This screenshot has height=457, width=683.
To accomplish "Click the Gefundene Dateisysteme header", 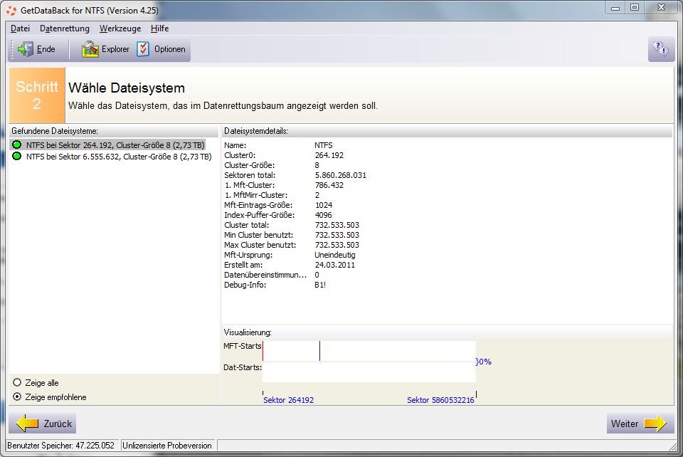I will click(x=55, y=131).
